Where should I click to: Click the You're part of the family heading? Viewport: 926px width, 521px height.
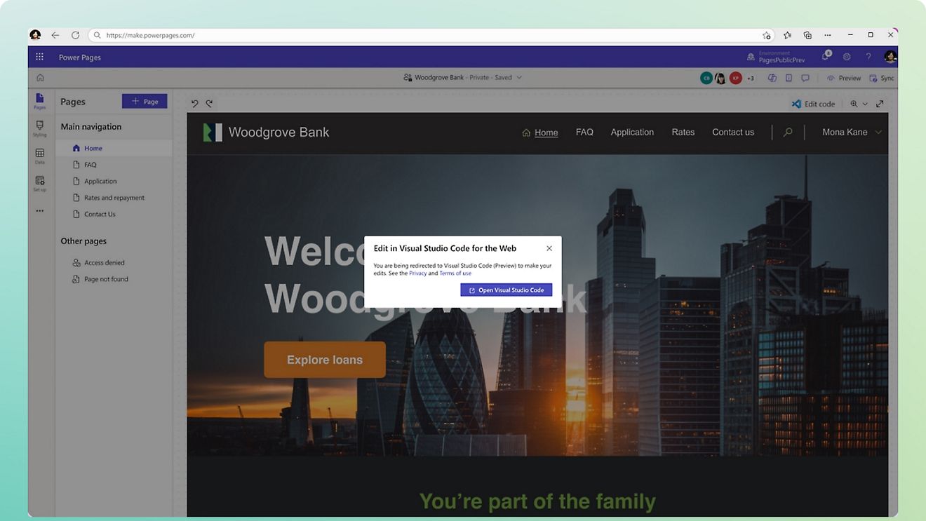pos(537,501)
